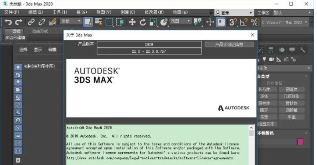This screenshot has width=317, height=165.
Task: Click the 圆锥体 primitive button
Action: 291,89
